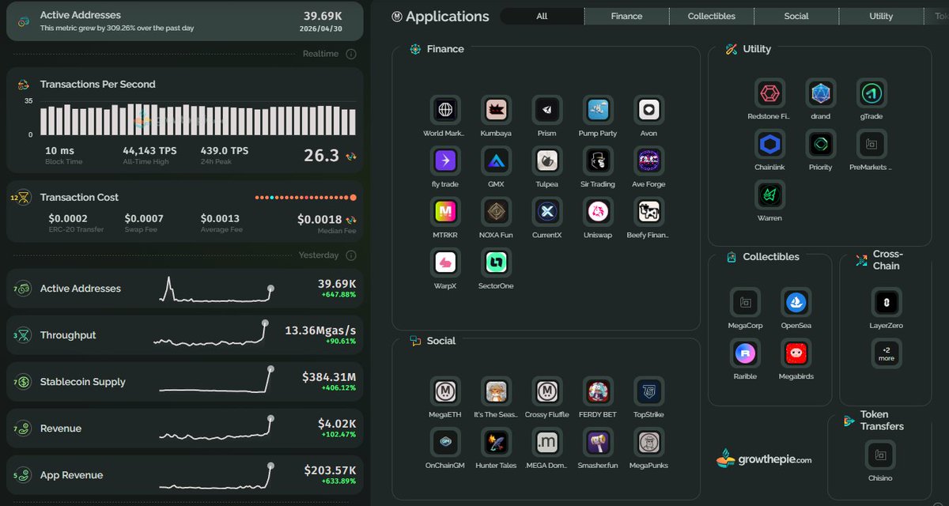Screen dimensions: 949x506
Task: Open the App Revenue metric row
Action: tap(185, 475)
